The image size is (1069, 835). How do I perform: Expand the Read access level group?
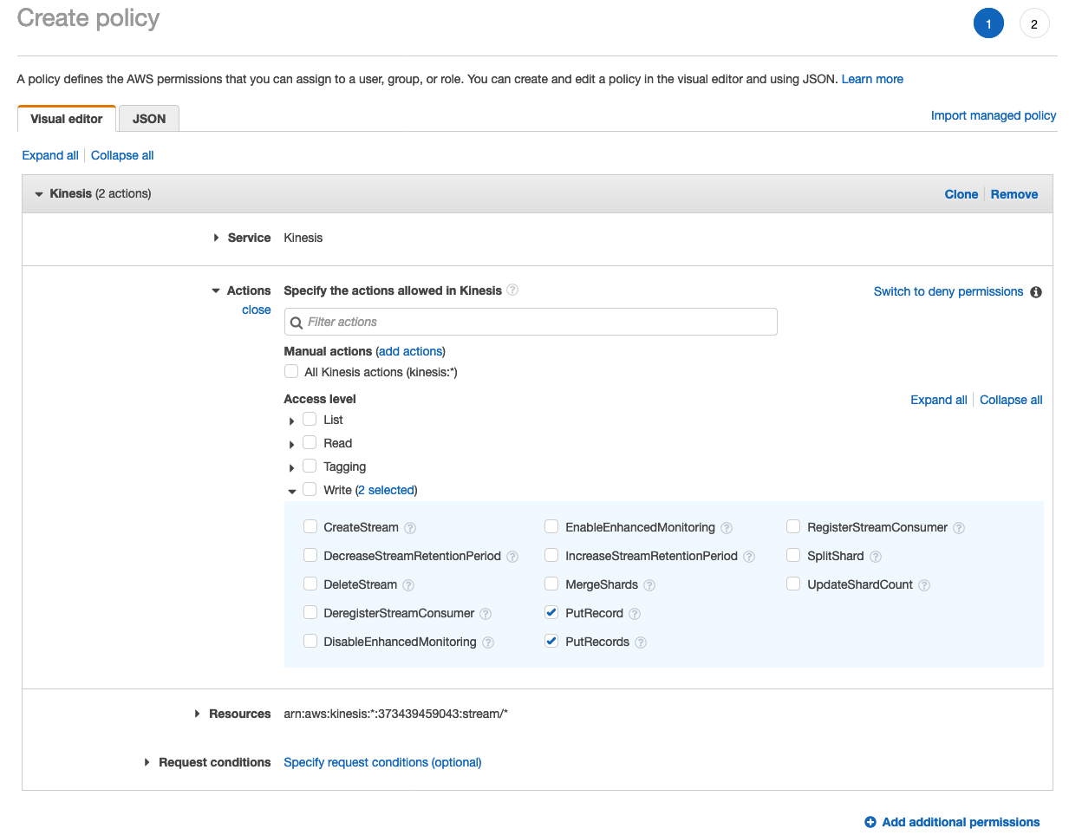point(291,443)
